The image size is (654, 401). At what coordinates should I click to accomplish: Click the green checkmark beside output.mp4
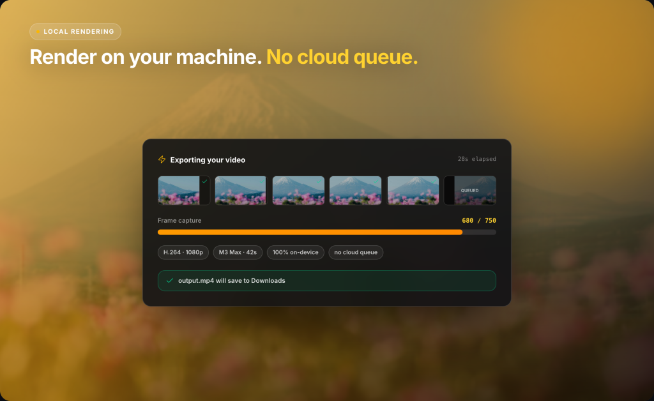[x=170, y=280]
